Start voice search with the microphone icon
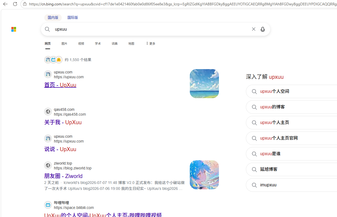337x217 pixels. 263,29
